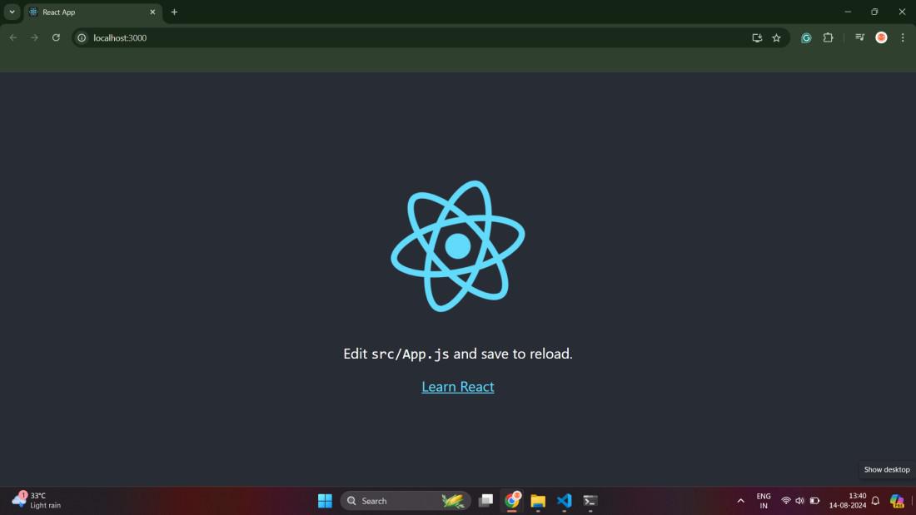This screenshot has height=515, width=916.
Task: Bookmark this page with the star icon
Action: [776, 38]
